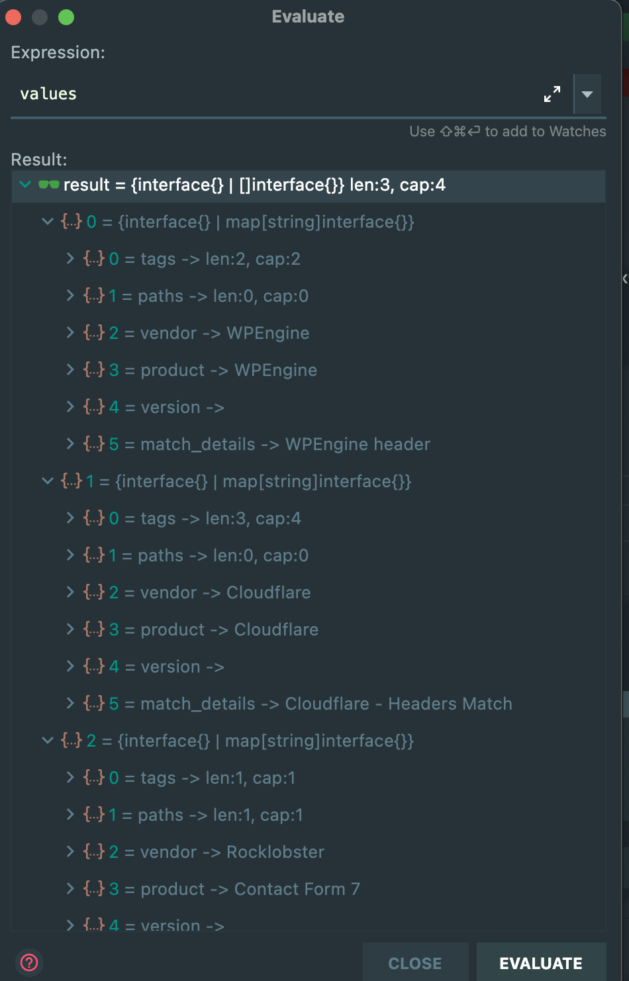Select the tags len:3, cap:4 row
Image resolution: width=629 pixels, height=981 pixels.
[x=308, y=518]
